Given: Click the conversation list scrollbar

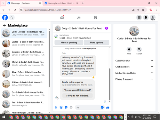Looking at the screenshot, I should click(49, 59).
